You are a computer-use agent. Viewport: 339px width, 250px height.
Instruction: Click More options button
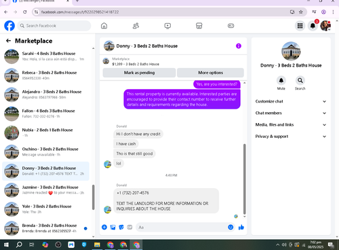click(x=210, y=73)
